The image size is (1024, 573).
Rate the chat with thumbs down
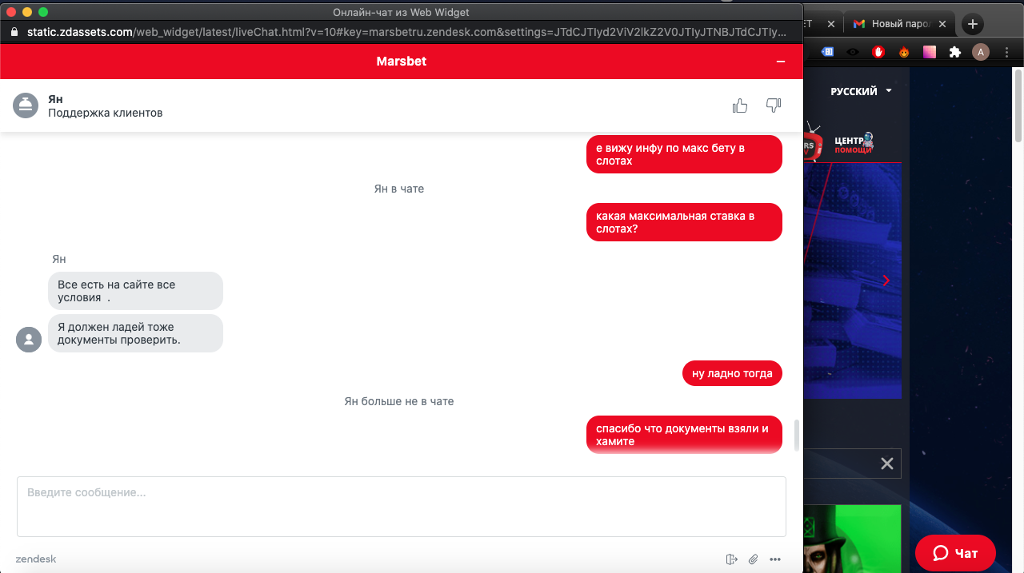(x=774, y=105)
